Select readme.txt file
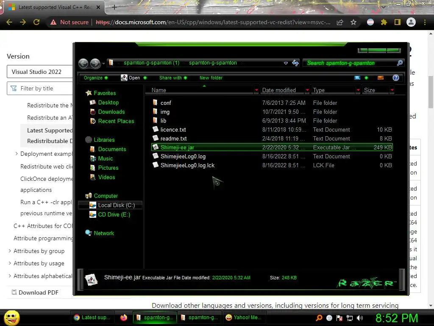434x326 pixels. (173, 138)
